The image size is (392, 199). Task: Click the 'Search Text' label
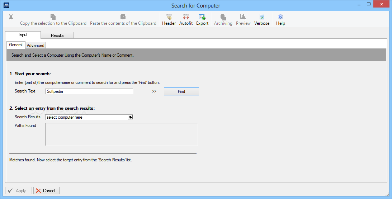(x=25, y=91)
